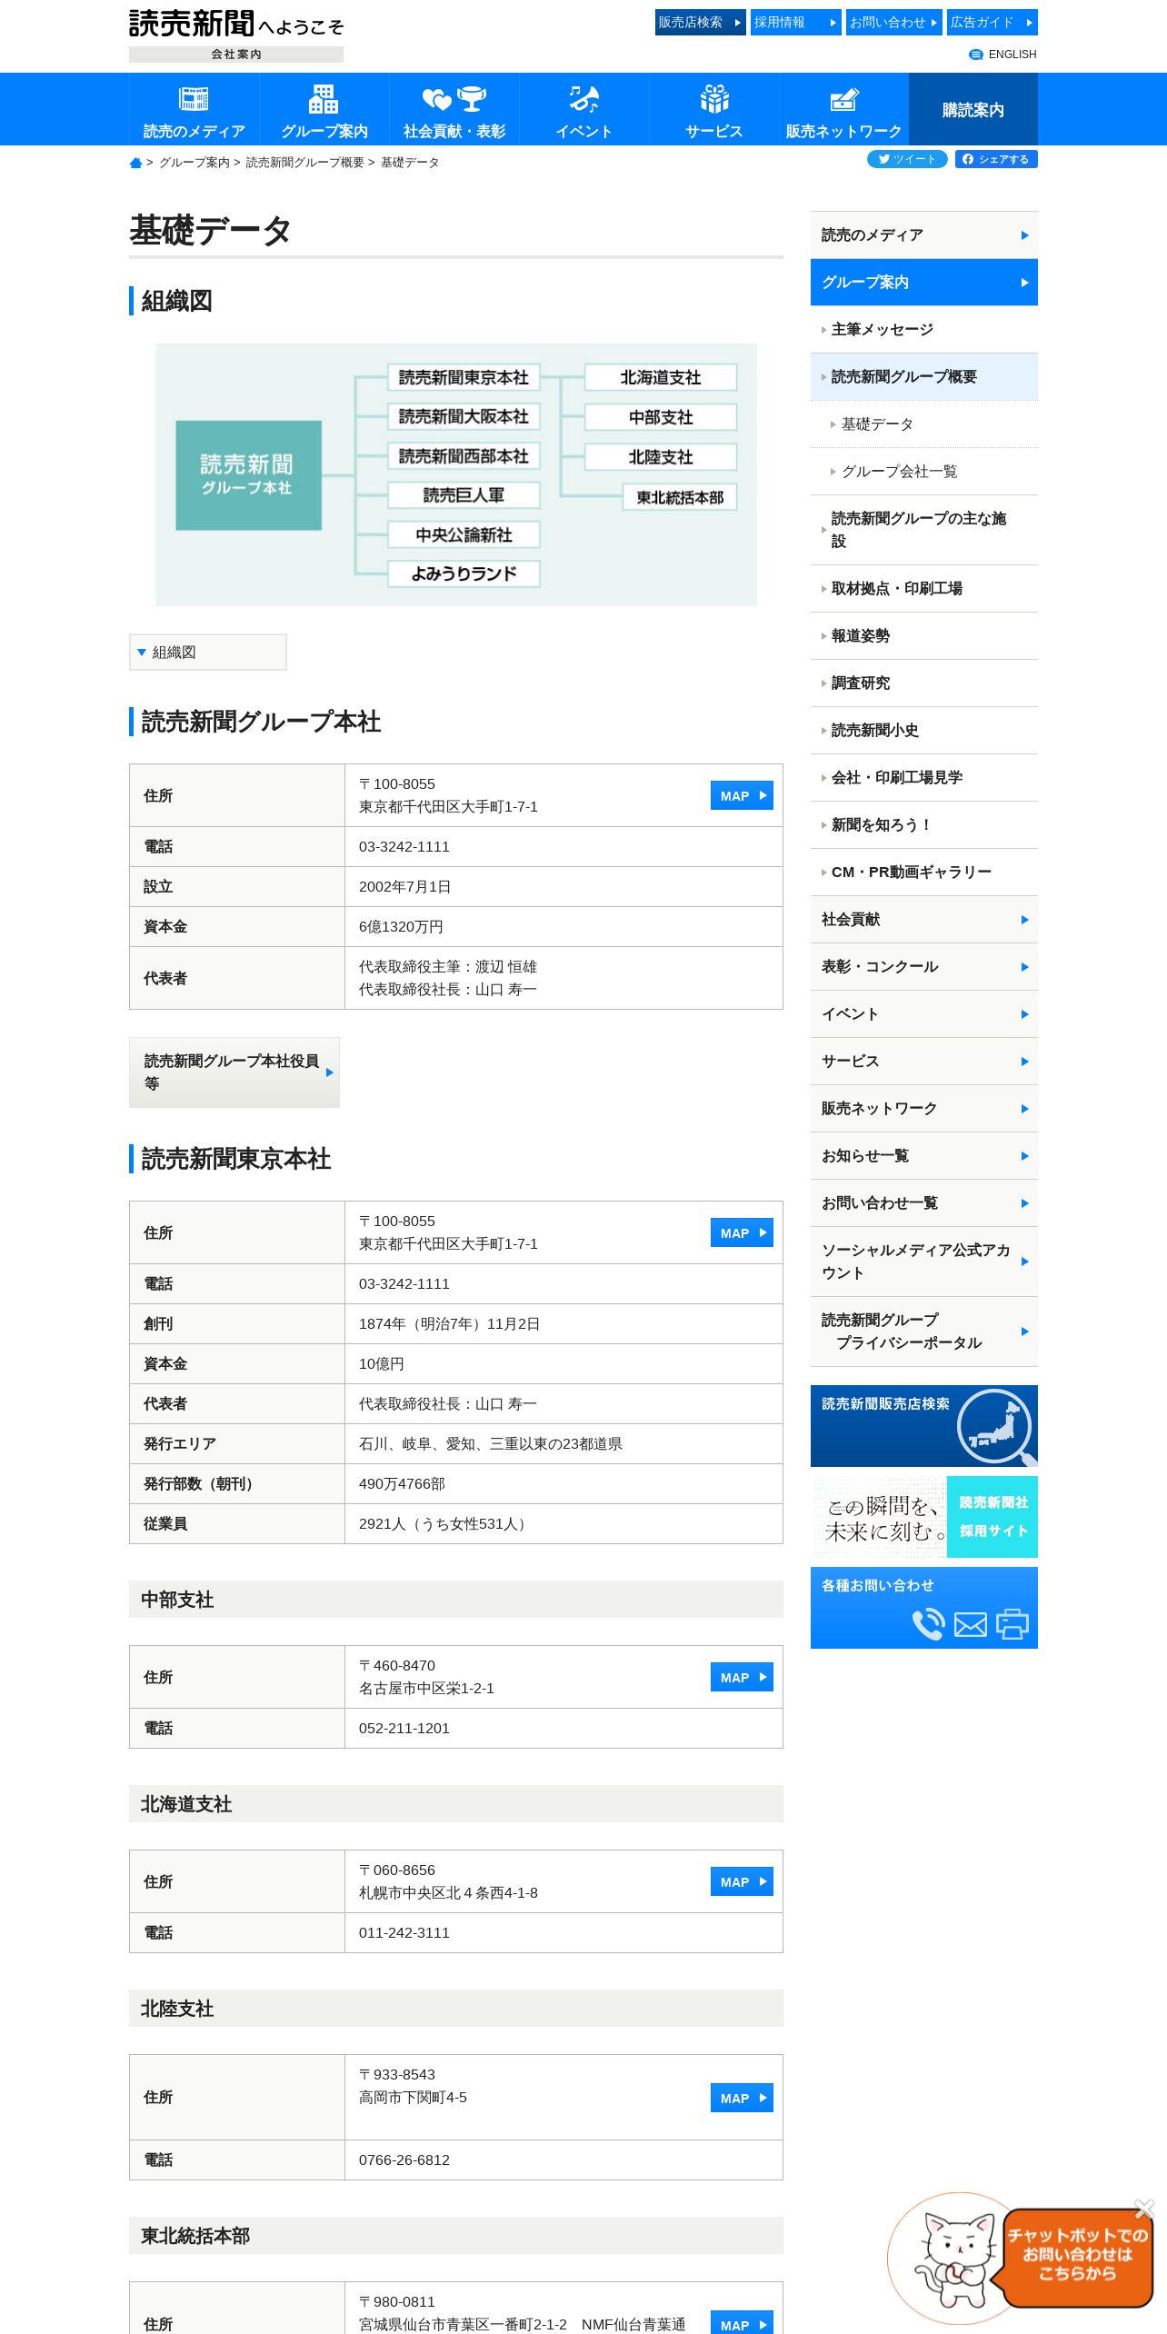Open MAP for 読売新聞東京本社 address

click(742, 1232)
